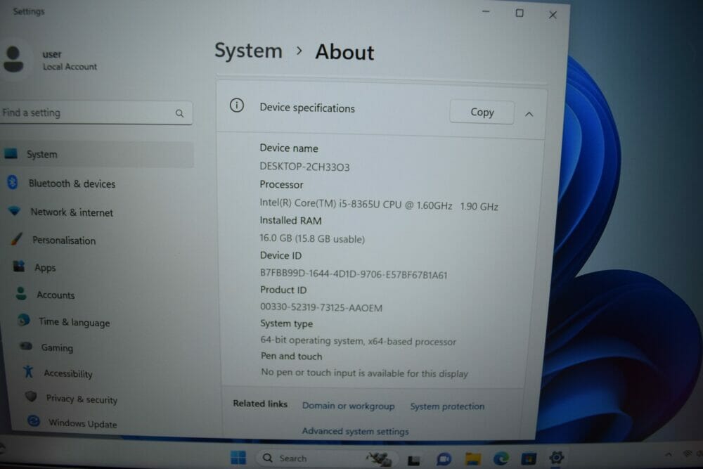The width and height of the screenshot is (703, 469).
Task: Click the 64-bit operating system text
Action: [358, 341]
